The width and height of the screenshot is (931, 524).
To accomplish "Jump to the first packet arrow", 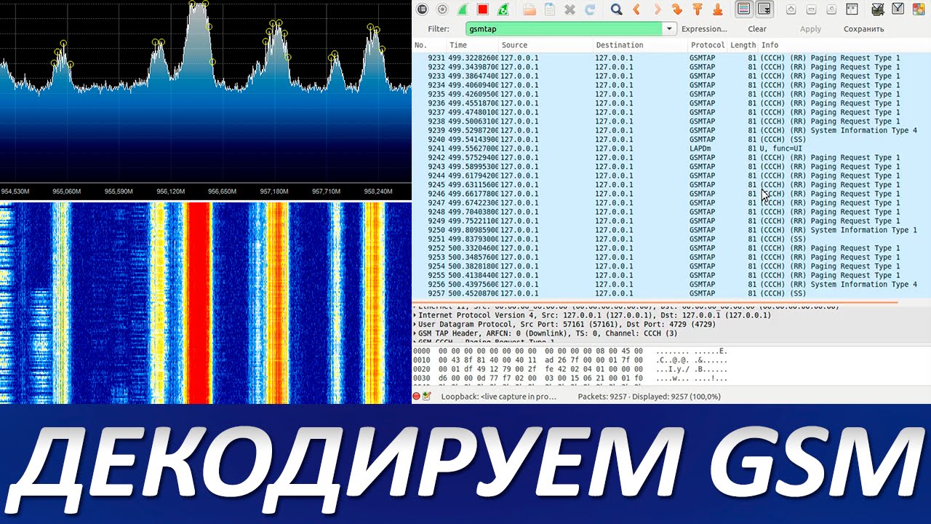I will pyautogui.click(x=698, y=9).
